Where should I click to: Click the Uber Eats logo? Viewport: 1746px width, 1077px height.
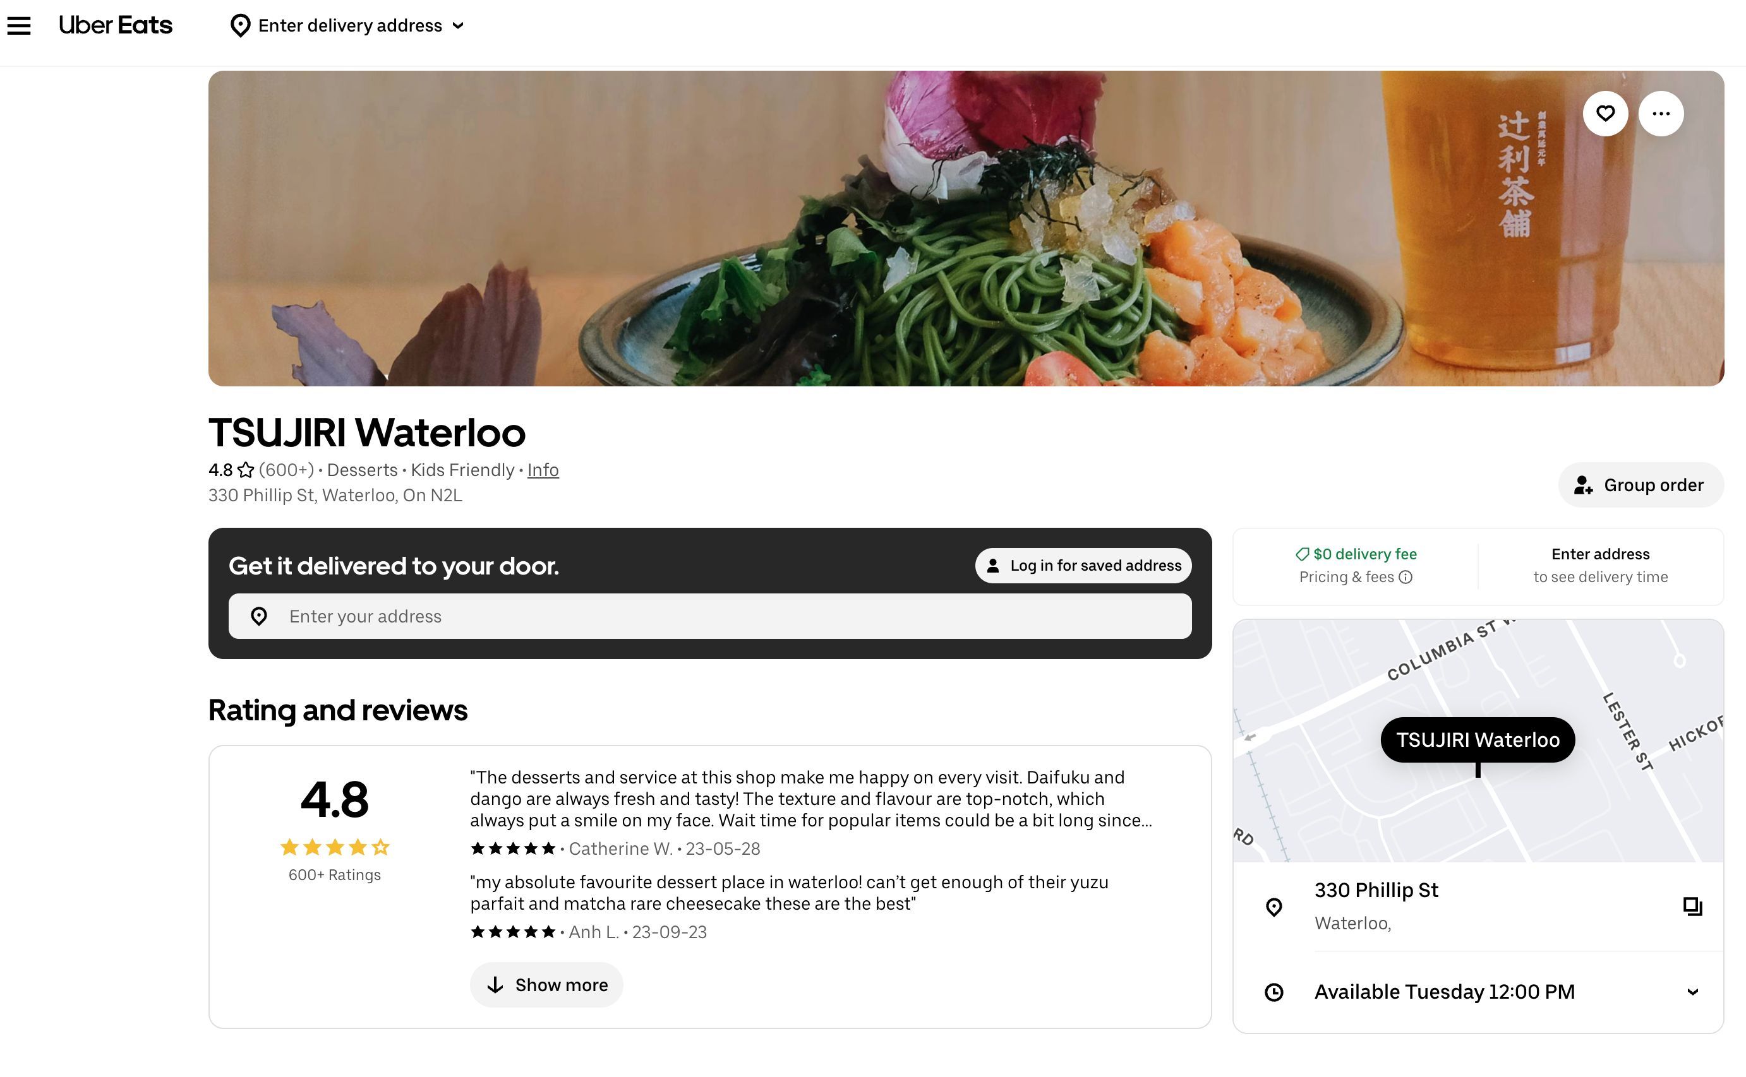pos(116,26)
